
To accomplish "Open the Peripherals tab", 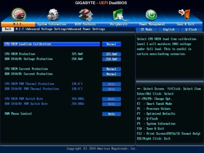I will (x=119, y=24).
